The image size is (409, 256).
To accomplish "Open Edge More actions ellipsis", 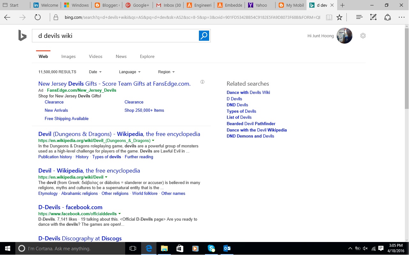I will (x=402, y=17).
